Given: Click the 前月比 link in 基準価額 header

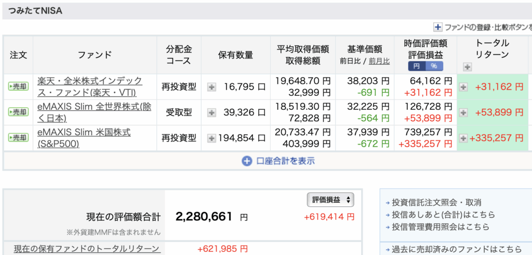Looking at the screenshot, I should point(379,61).
